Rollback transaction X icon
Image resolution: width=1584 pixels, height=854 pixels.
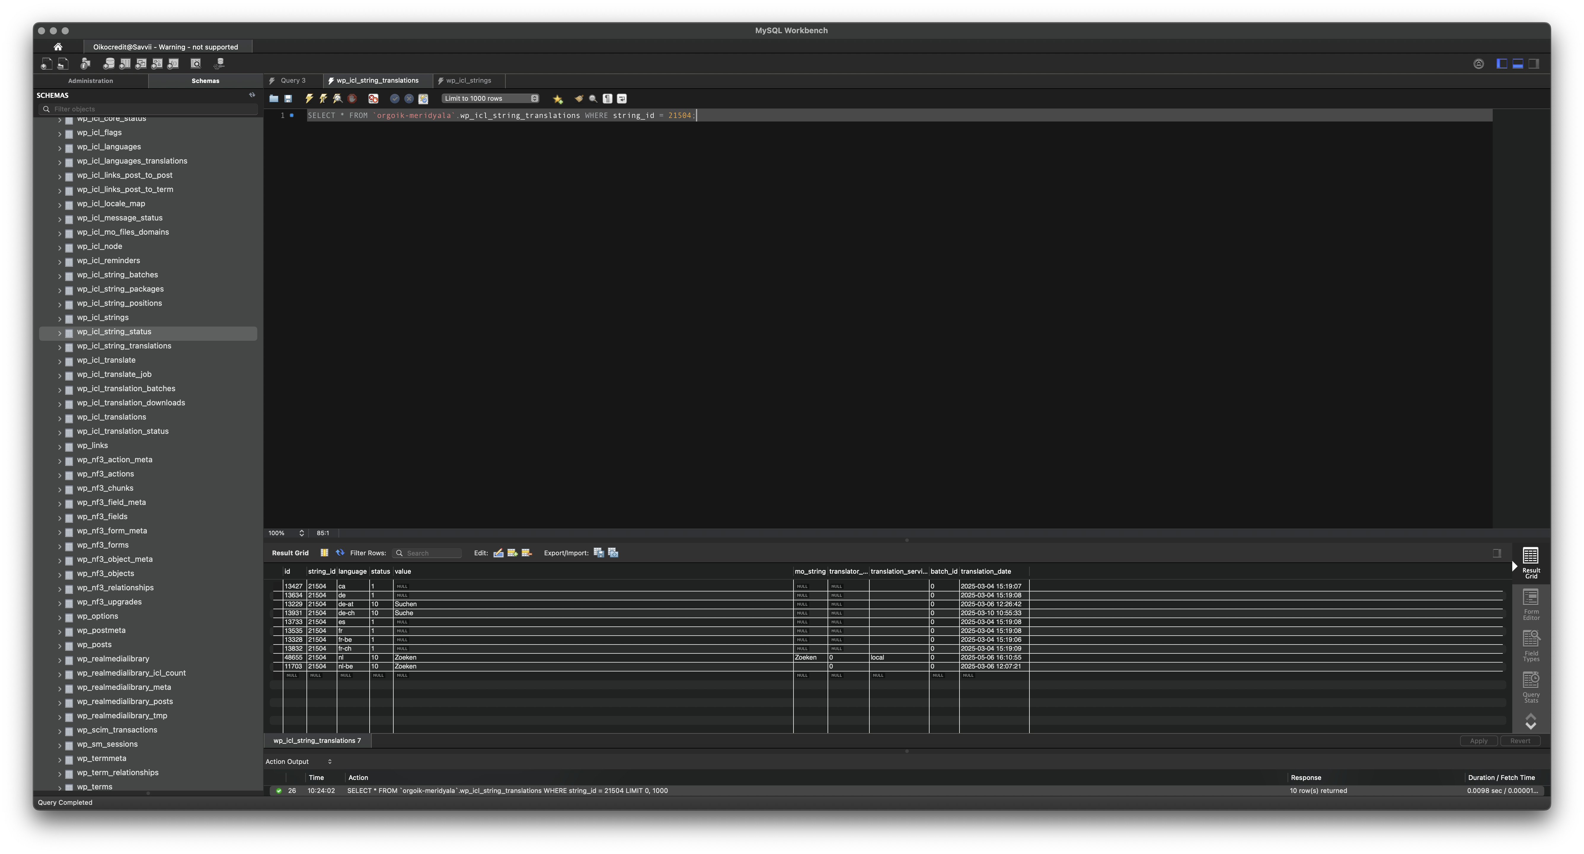[409, 98]
